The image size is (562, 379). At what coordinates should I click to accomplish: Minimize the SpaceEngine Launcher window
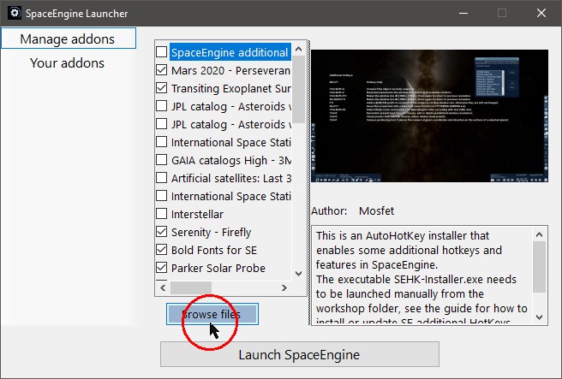pos(463,13)
